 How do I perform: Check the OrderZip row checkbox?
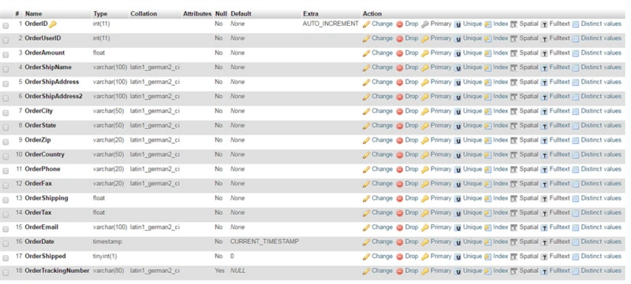coord(6,142)
